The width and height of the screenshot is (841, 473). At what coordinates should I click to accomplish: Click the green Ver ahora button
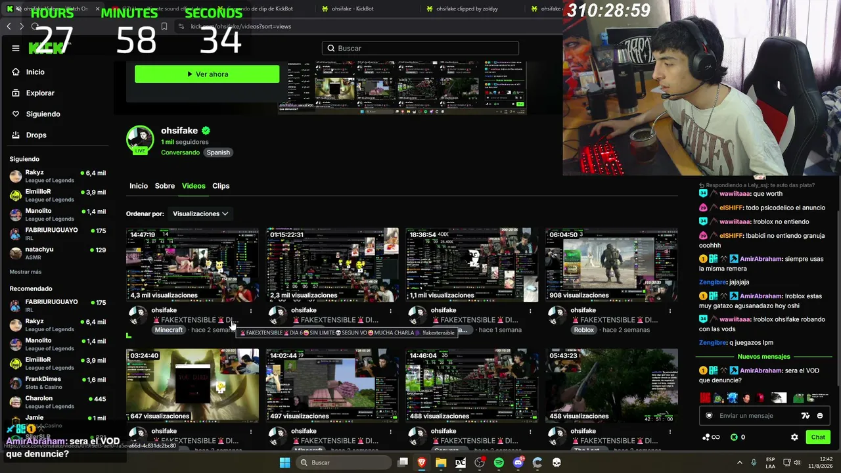point(207,74)
